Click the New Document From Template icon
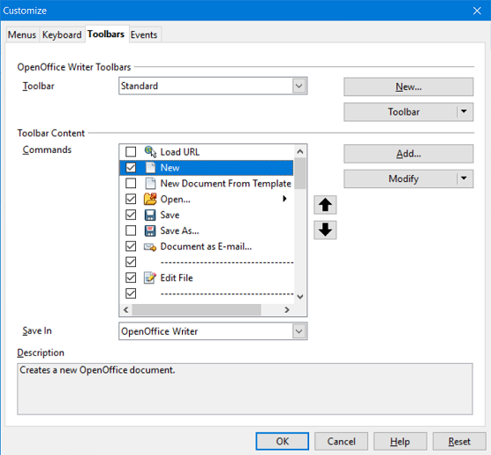 tap(150, 183)
